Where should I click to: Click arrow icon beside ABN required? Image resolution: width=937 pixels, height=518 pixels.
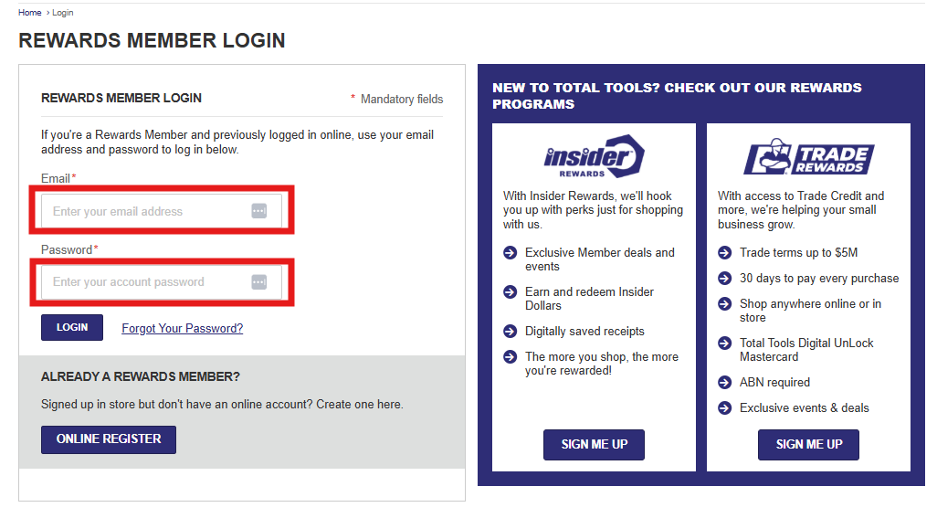(x=724, y=383)
